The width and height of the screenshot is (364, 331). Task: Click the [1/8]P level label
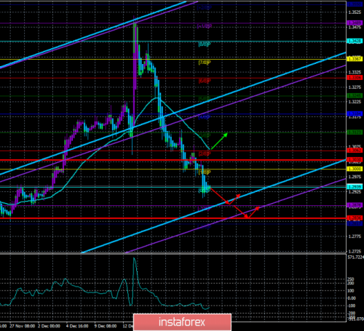point(205,172)
